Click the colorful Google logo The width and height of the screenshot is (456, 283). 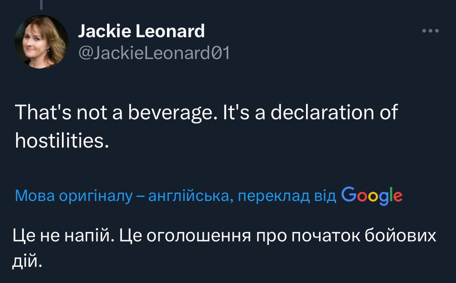tap(371, 194)
